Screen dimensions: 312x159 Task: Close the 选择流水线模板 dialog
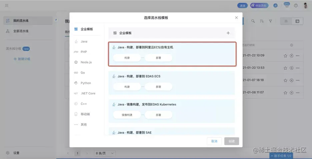(x=236, y=18)
